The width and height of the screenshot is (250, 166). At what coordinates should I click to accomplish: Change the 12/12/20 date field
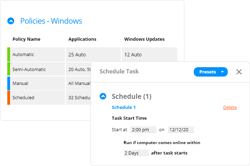181,129
